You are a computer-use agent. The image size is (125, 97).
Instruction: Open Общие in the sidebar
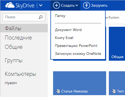tap(14, 47)
